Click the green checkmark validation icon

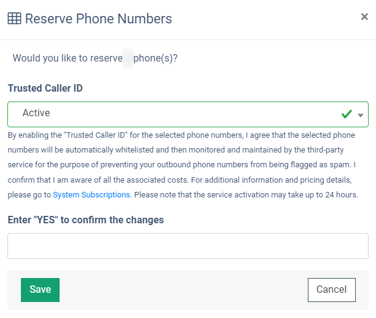[x=347, y=114]
